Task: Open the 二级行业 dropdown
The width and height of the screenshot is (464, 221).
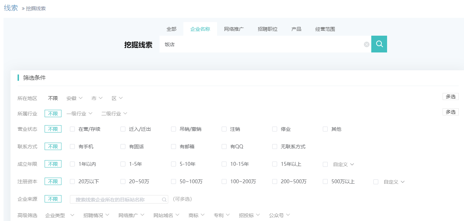Action: coord(114,114)
